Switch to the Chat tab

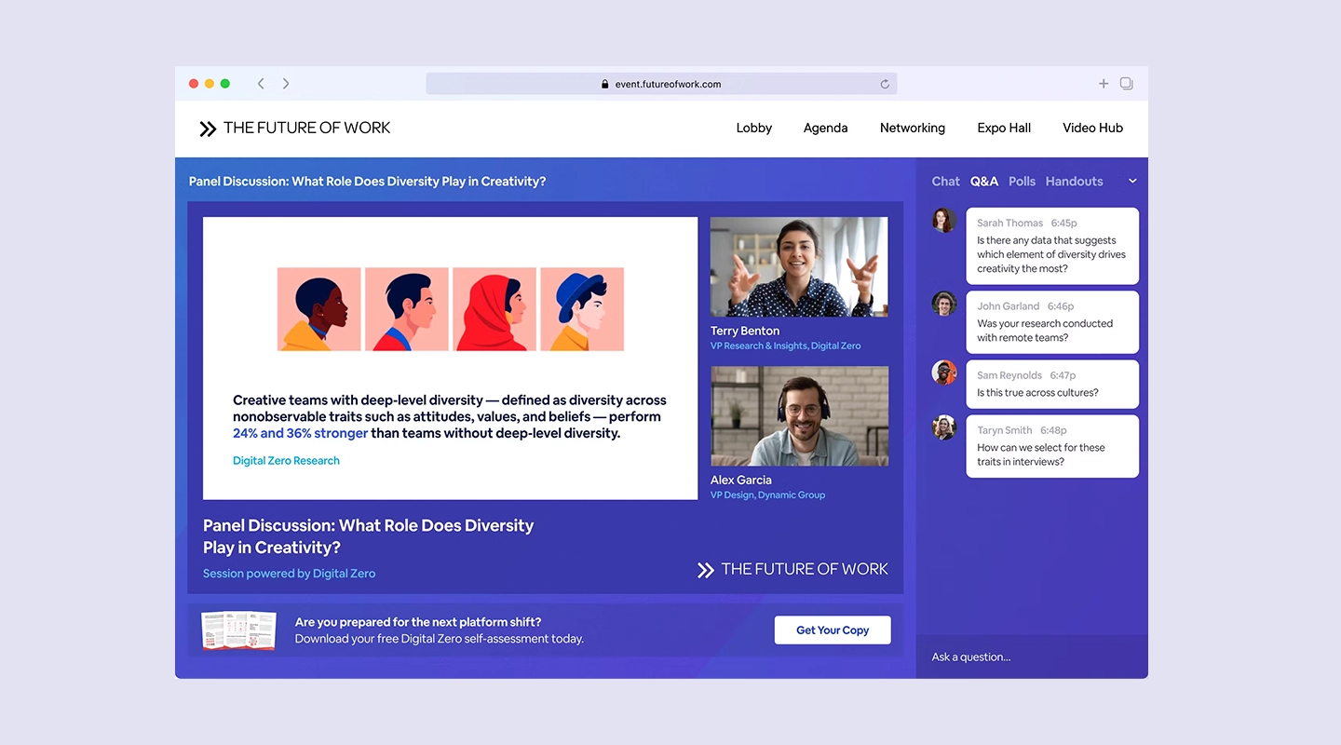tap(945, 181)
